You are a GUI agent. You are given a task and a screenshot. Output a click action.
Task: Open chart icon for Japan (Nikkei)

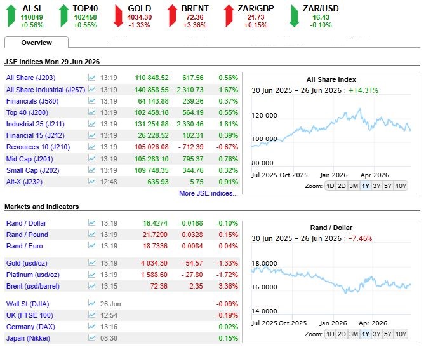click(92, 338)
